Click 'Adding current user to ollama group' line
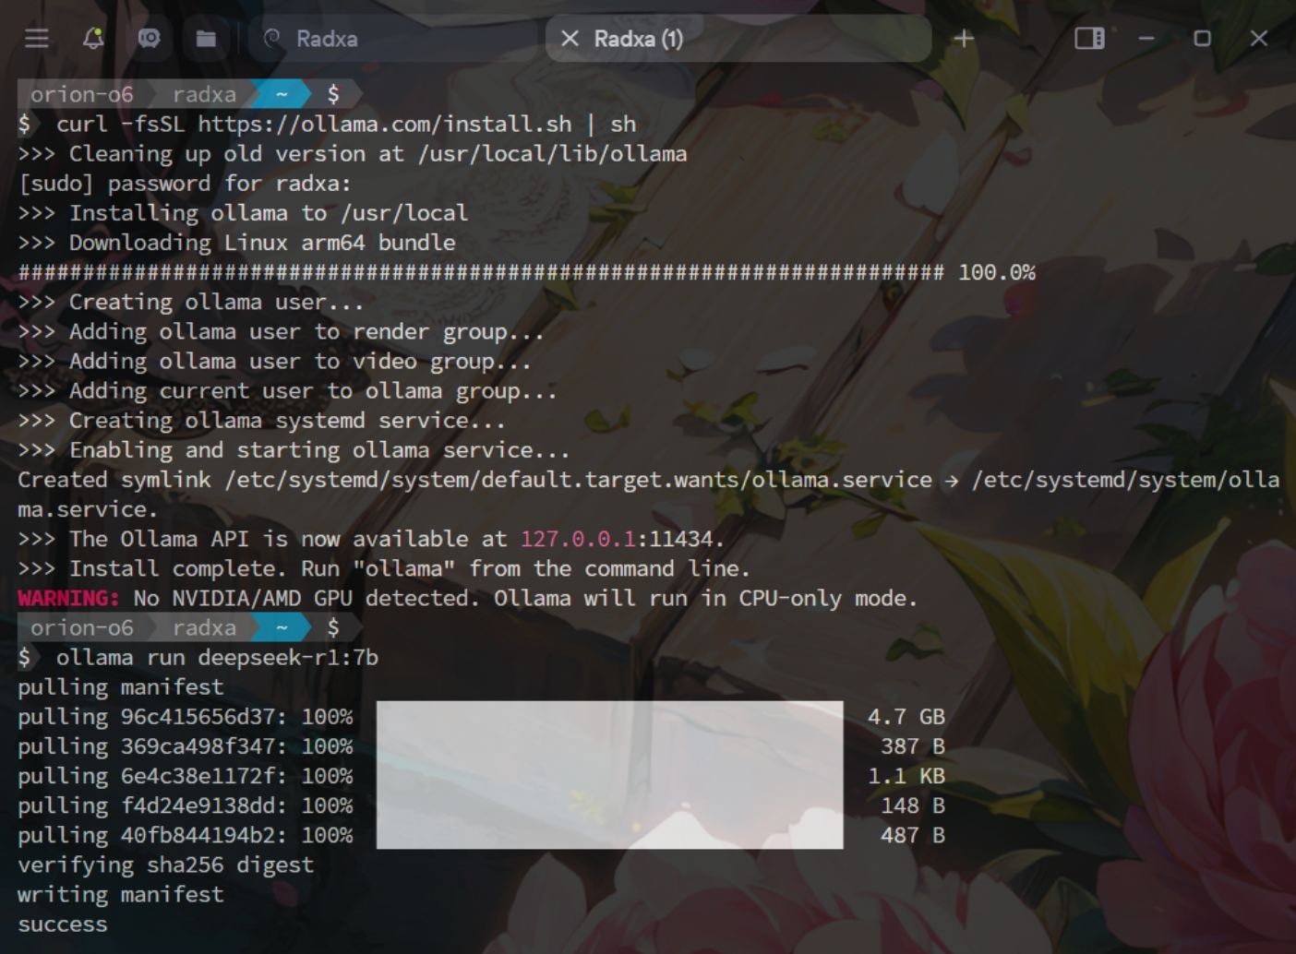This screenshot has height=954, width=1296. [x=288, y=391]
